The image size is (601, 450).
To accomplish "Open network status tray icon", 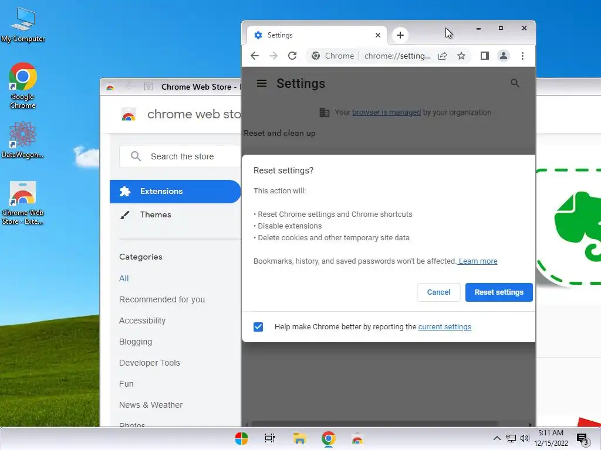I will [x=511, y=438].
